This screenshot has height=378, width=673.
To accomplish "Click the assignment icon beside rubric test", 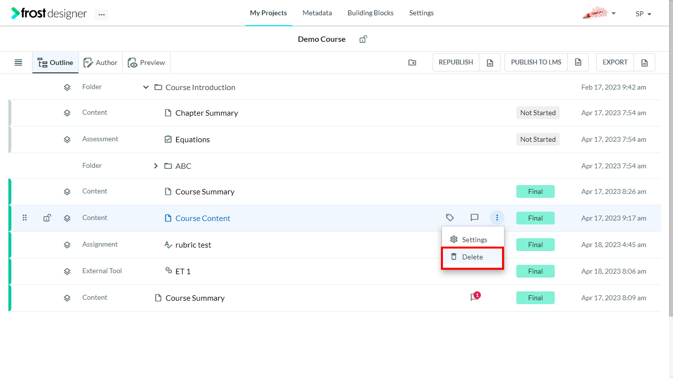I will 168,245.
